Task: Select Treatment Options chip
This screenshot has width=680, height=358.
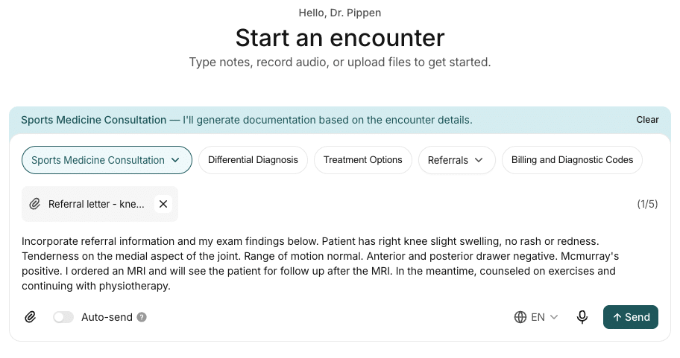Action: pos(363,160)
